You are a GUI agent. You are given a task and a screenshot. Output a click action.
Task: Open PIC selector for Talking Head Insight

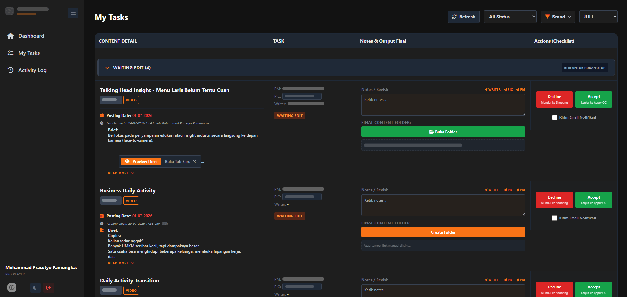[302, 96]
